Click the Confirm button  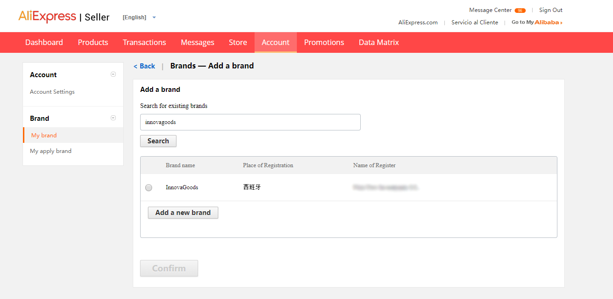click(169, 268)
